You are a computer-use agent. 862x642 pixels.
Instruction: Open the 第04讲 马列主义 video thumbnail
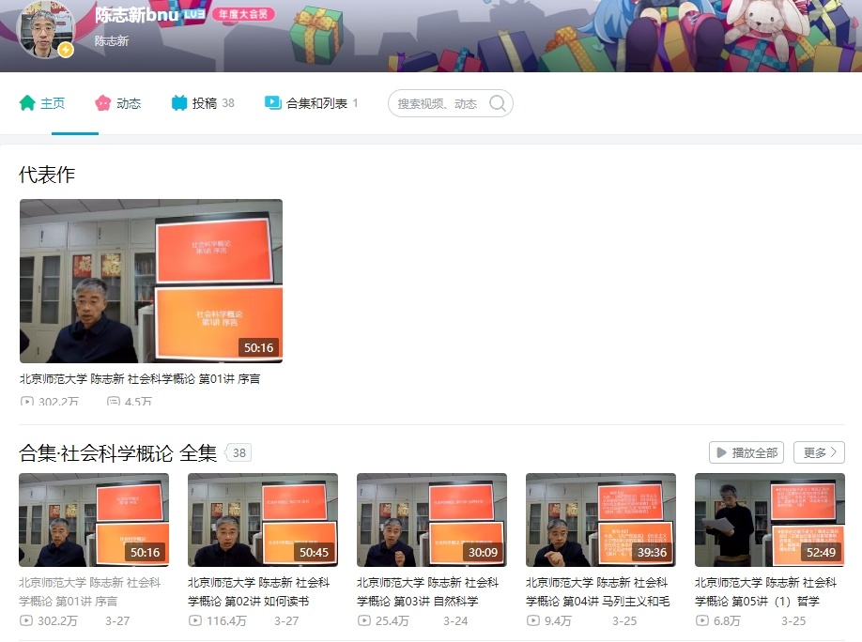point(601,520)
